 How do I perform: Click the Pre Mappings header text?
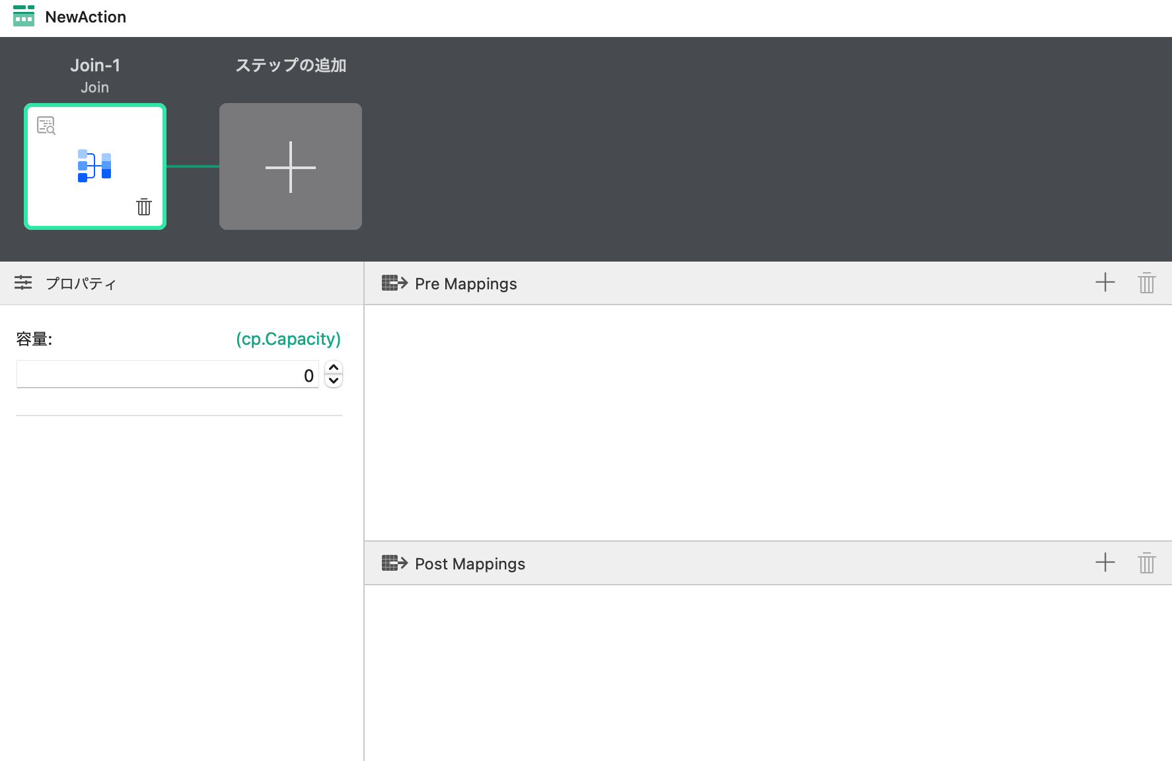click(x=466, y=284)
